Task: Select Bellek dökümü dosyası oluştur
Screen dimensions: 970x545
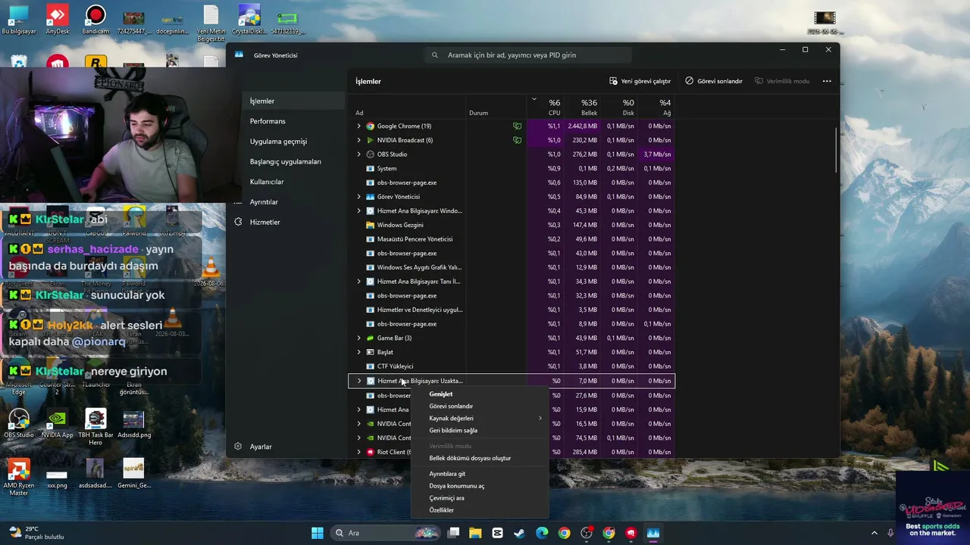Action: [x=479, y=458]
